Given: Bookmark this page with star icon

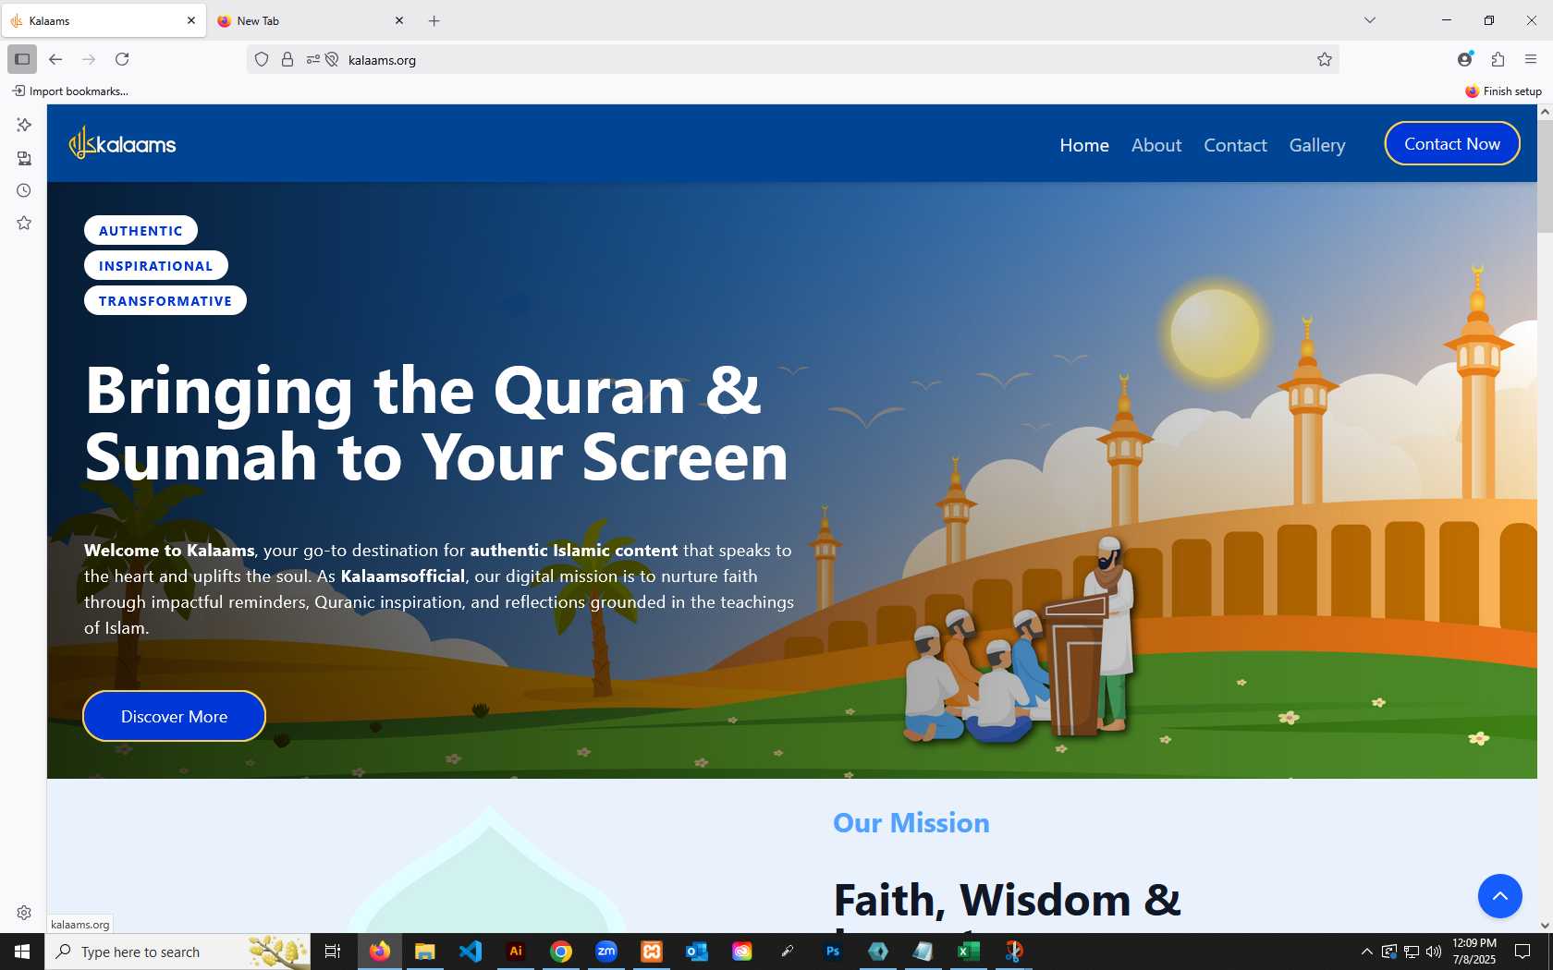Looking at the screenshot, I should pyautogui.click(x=1325, y=59).
